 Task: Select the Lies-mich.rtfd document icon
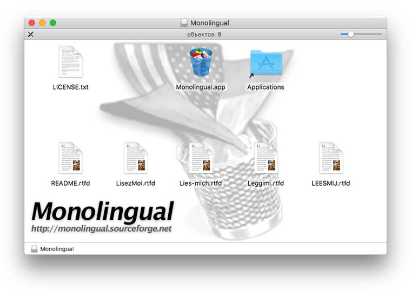(201, 158)
